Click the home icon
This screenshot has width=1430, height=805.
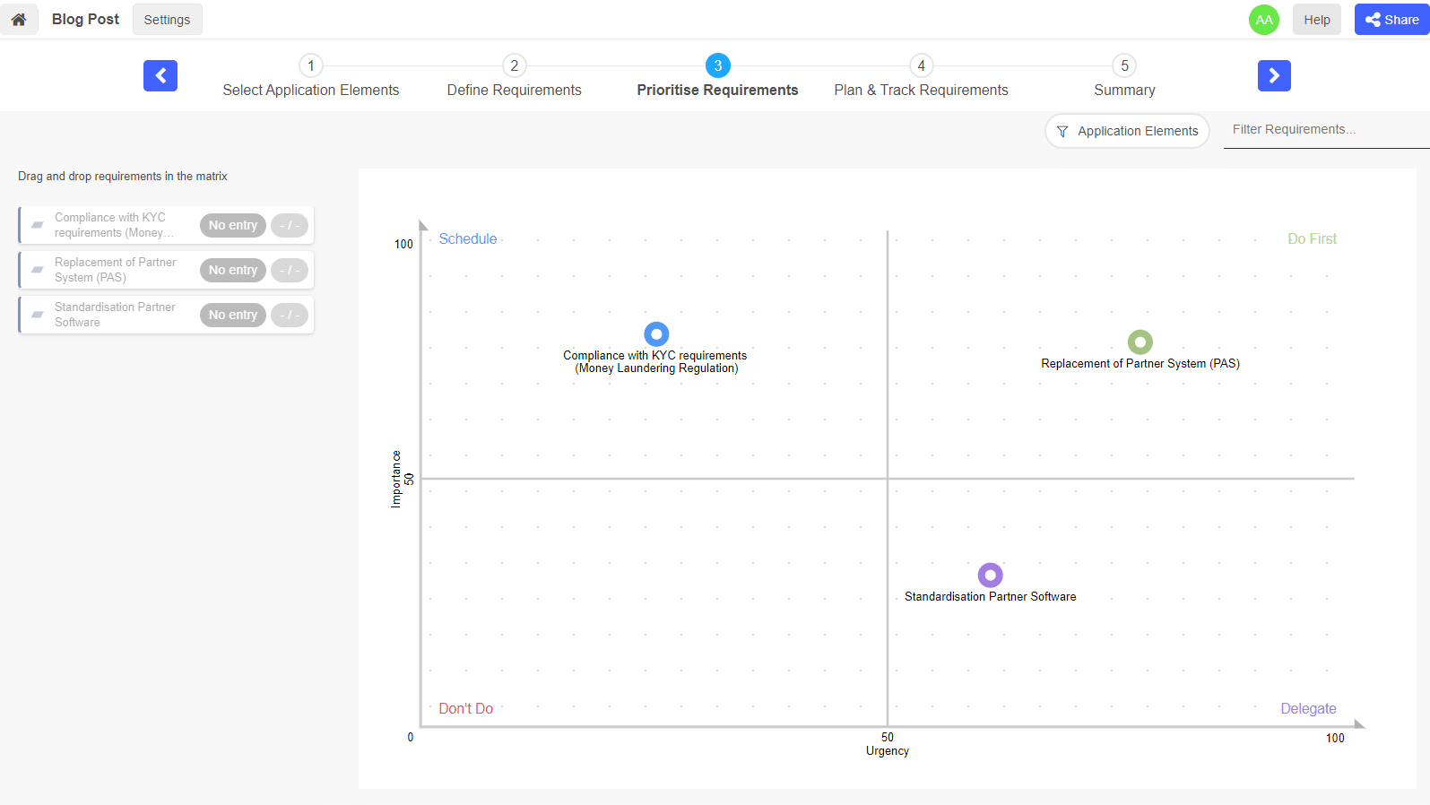tap(19, 20)
